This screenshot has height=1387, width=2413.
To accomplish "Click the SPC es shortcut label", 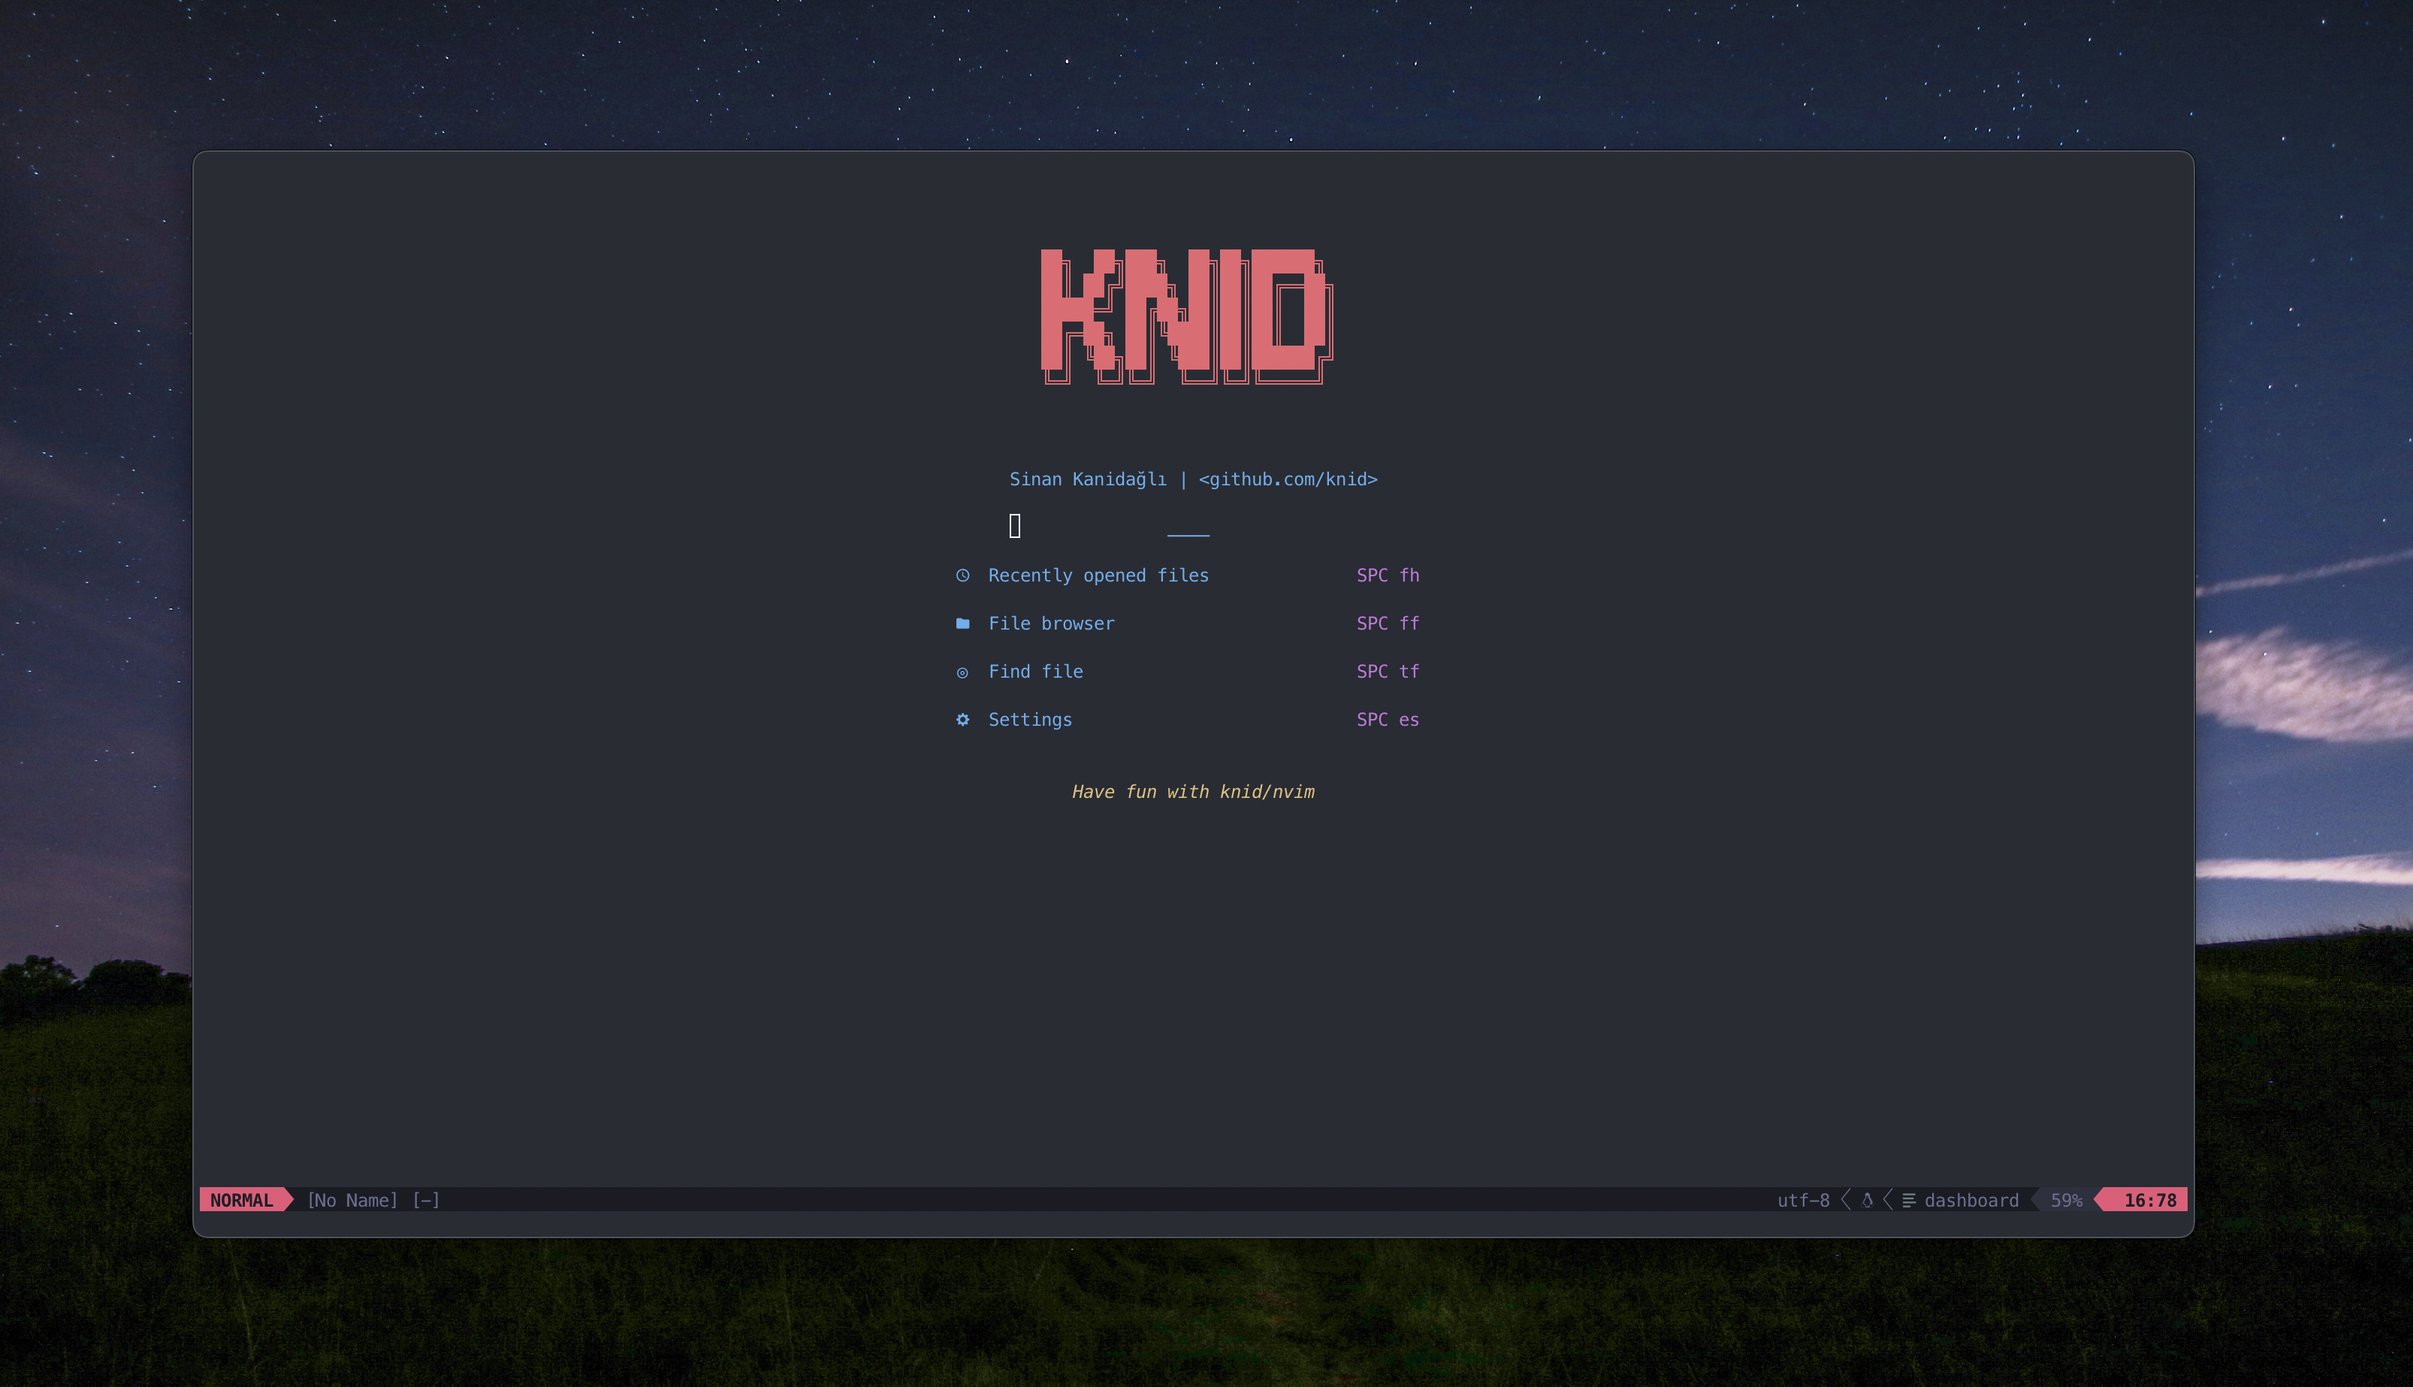I will point(1388,719).
